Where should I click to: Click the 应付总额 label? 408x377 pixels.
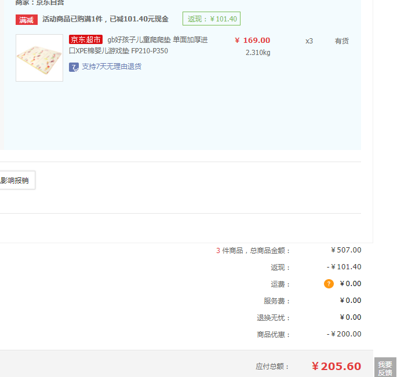pos(272,367)
